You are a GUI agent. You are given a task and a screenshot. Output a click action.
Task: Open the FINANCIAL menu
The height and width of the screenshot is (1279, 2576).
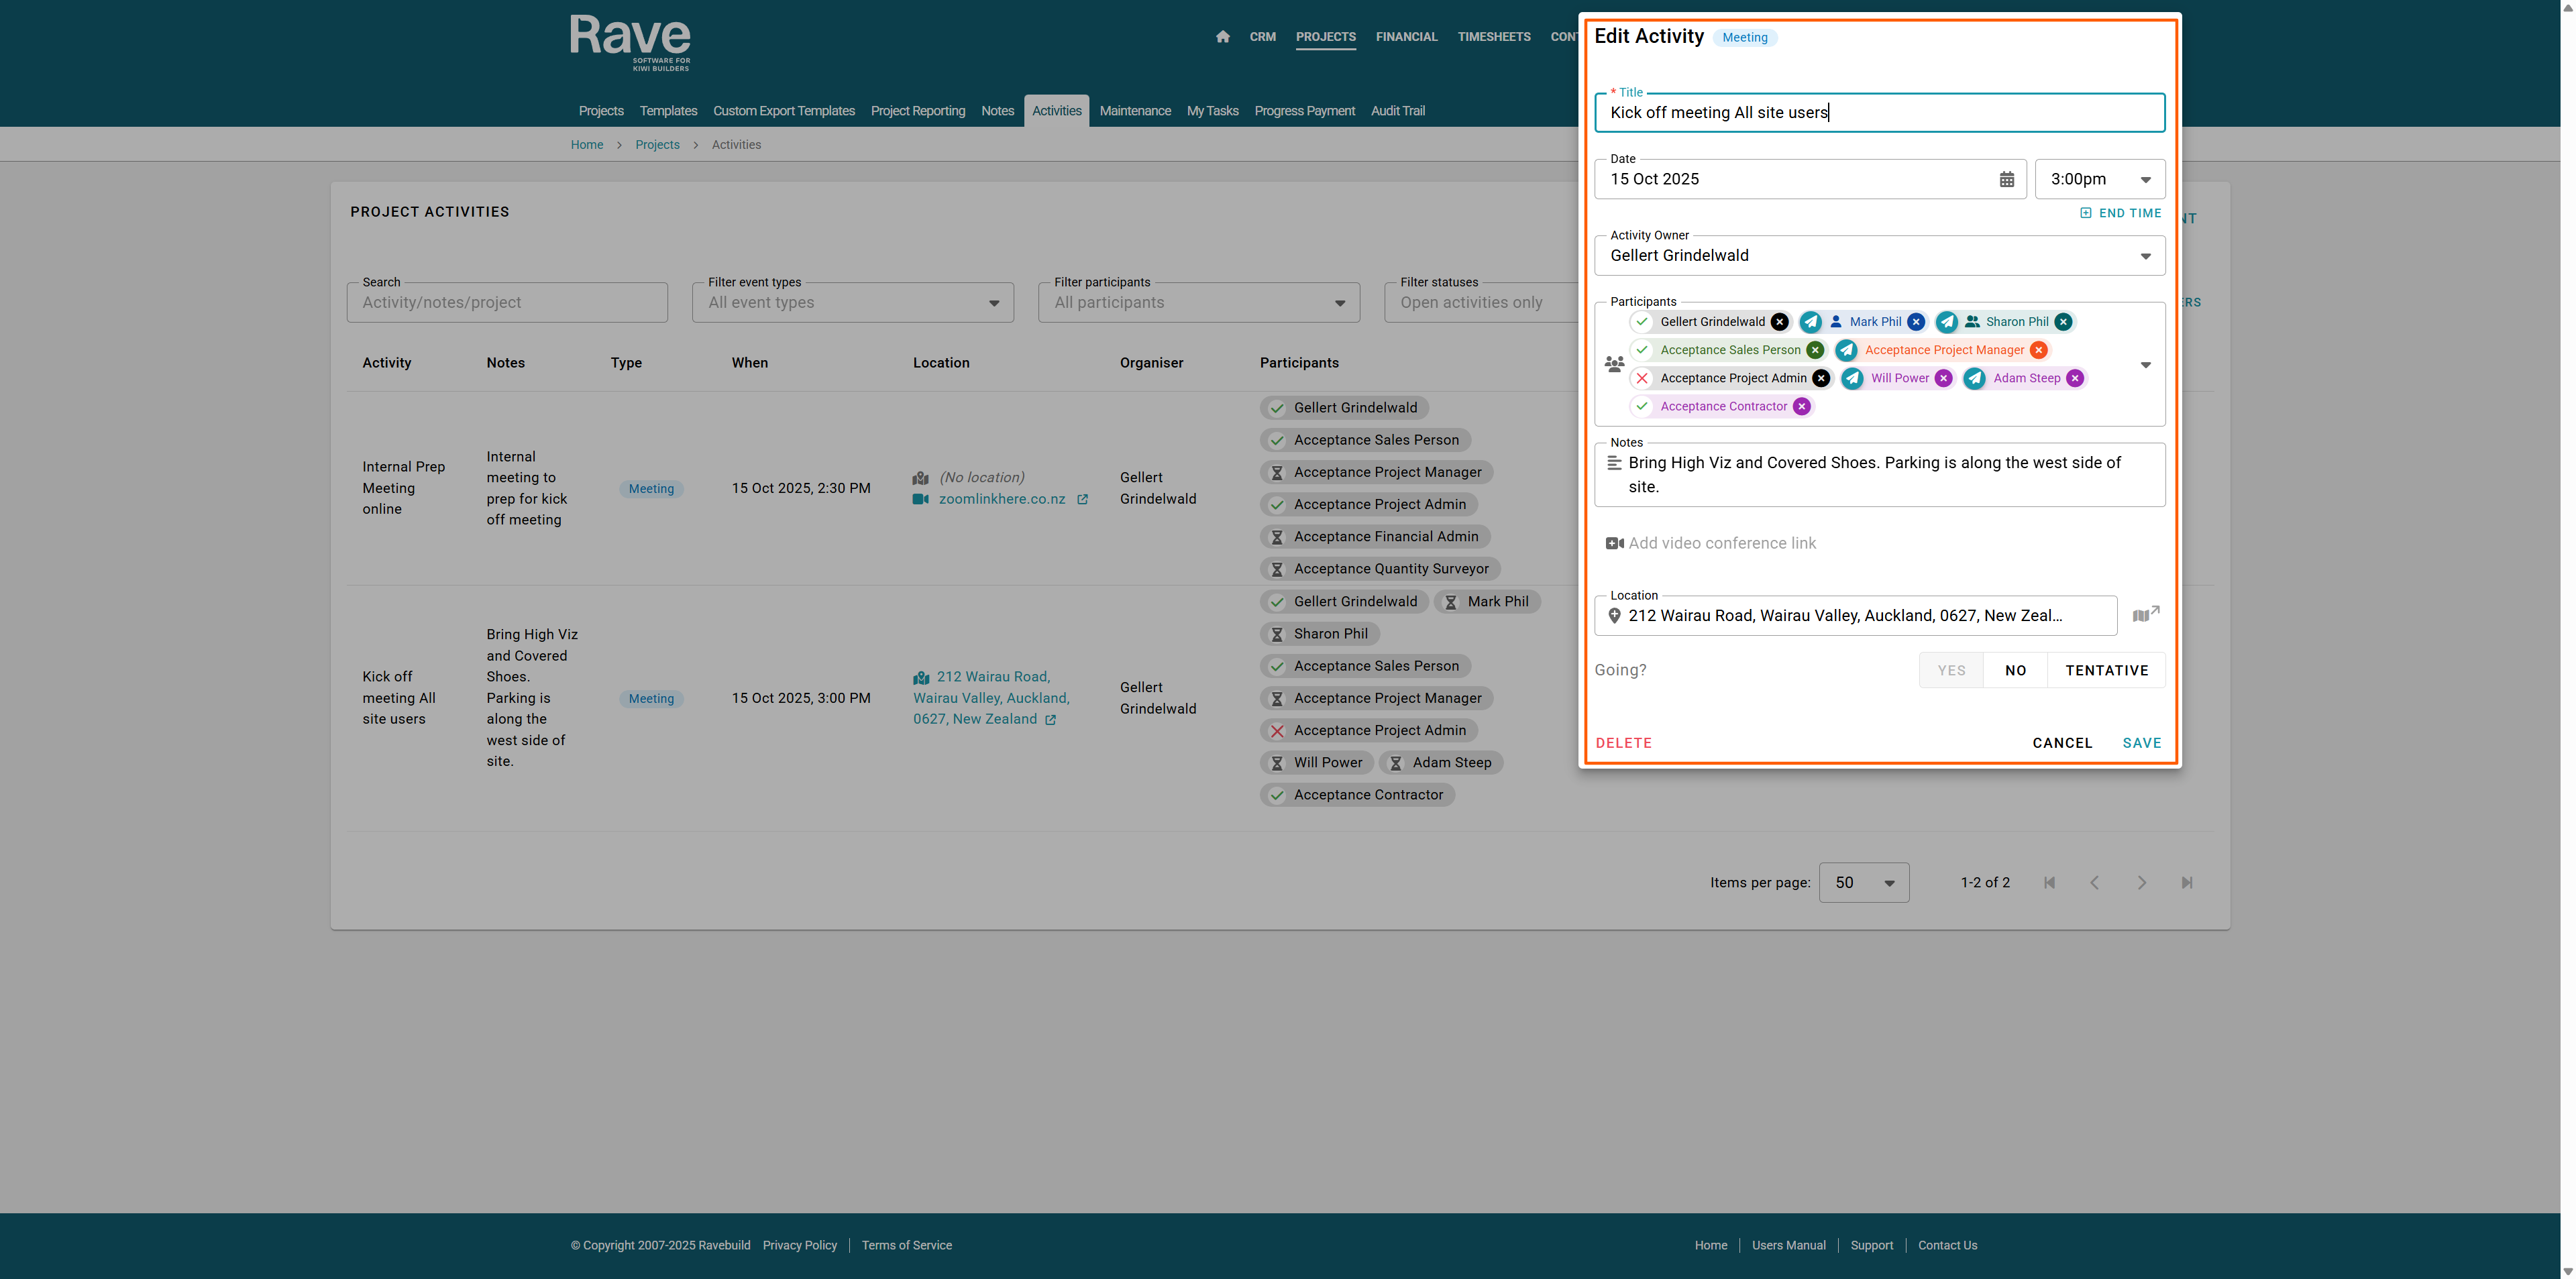pos(1406,37)
